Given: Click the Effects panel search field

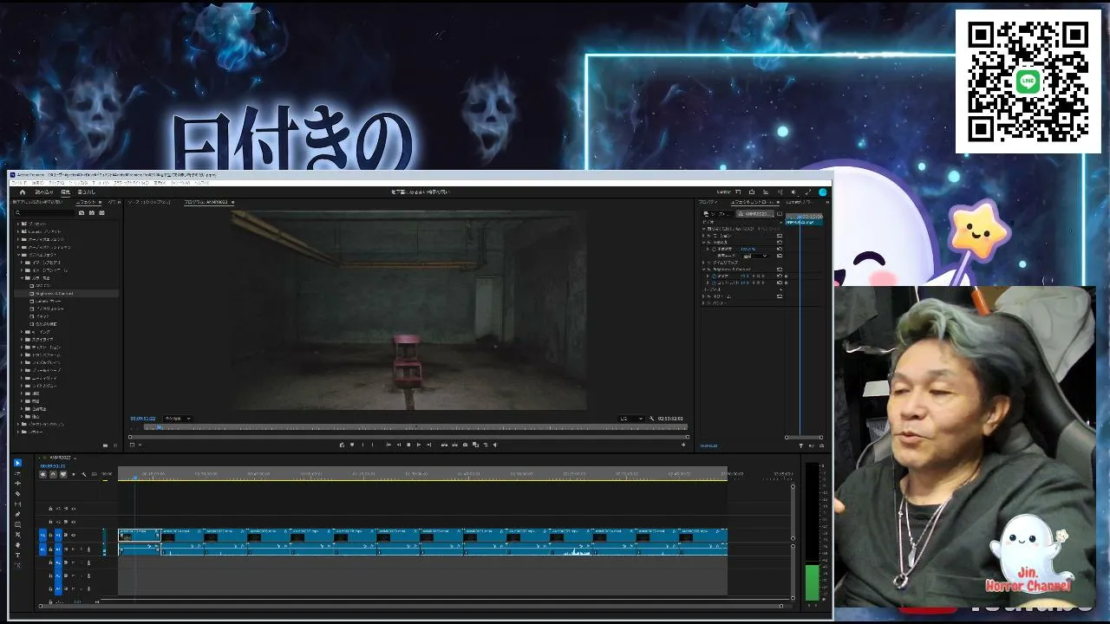Looking at the screenshot, I should [44, 213].
